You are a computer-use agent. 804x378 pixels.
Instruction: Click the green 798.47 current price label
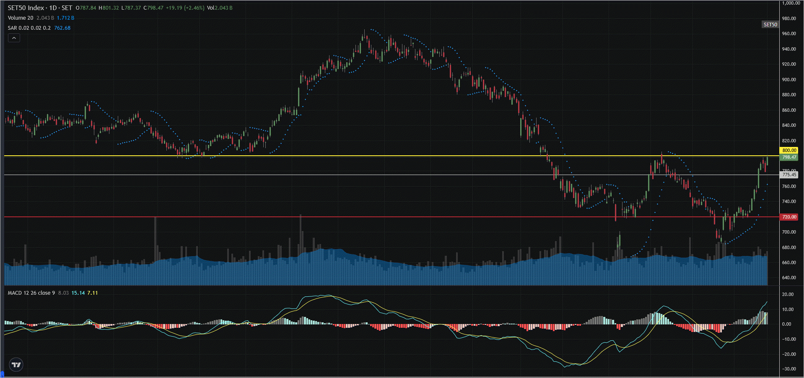point(789,157)
